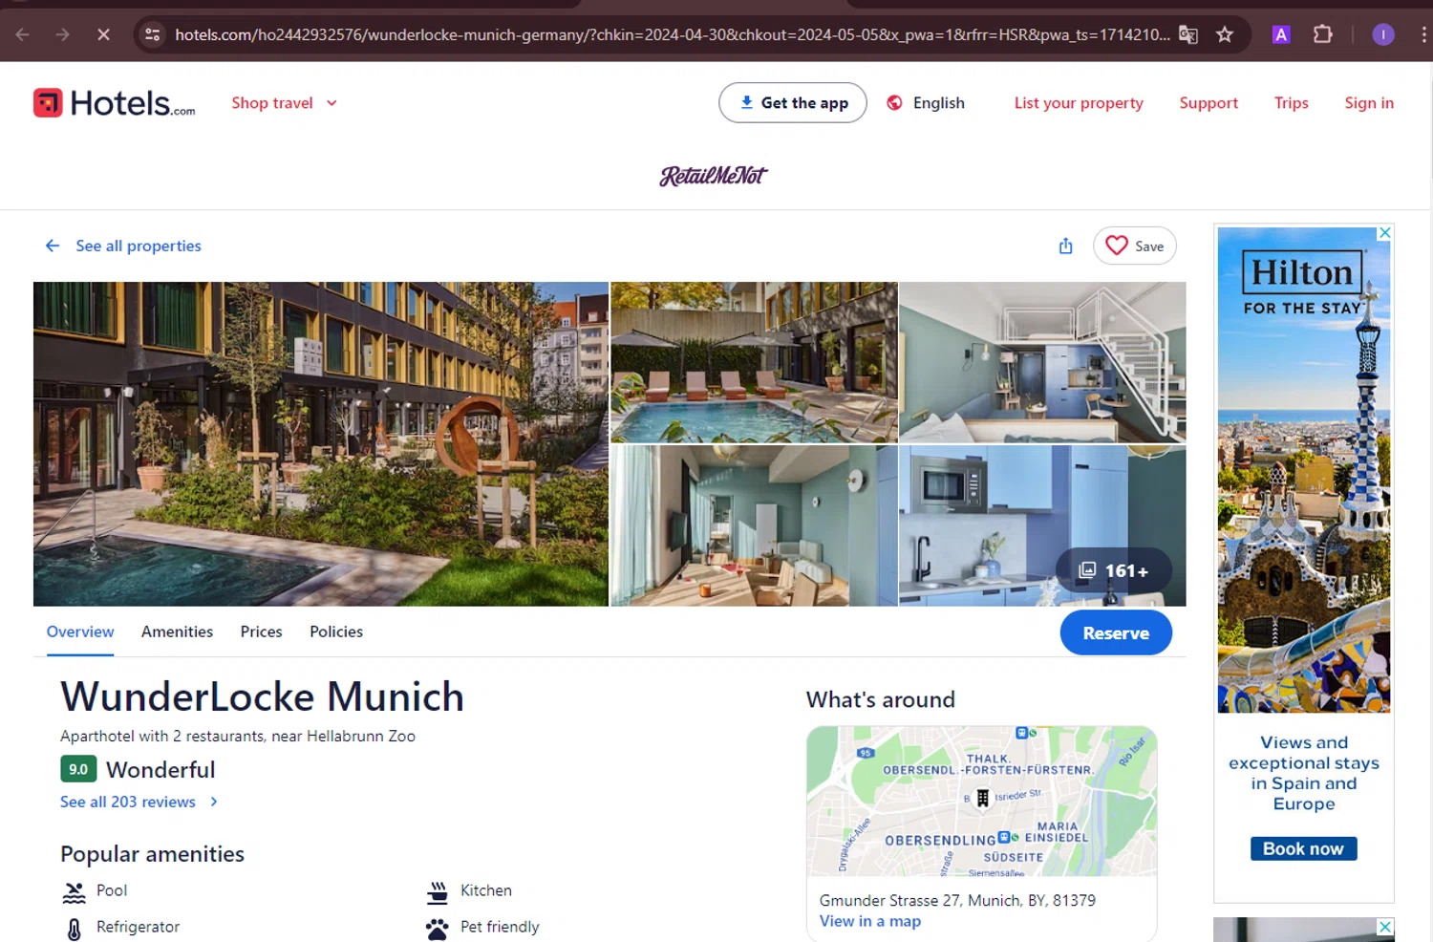Open the View in a map link
Image resolution: width=1433 pixels, height=942 pixels.
(x=870, y=921)
